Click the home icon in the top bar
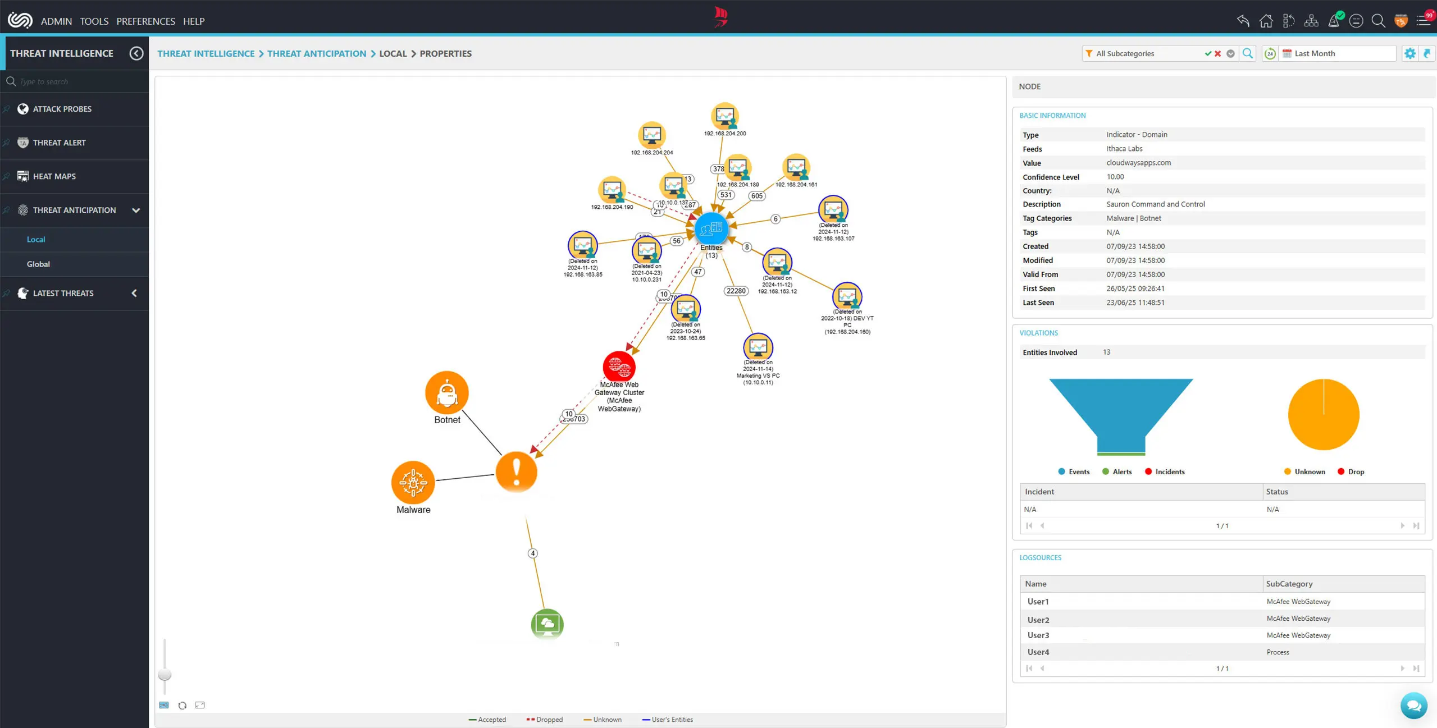The image size is (1437, 728). pos(1266,21)
